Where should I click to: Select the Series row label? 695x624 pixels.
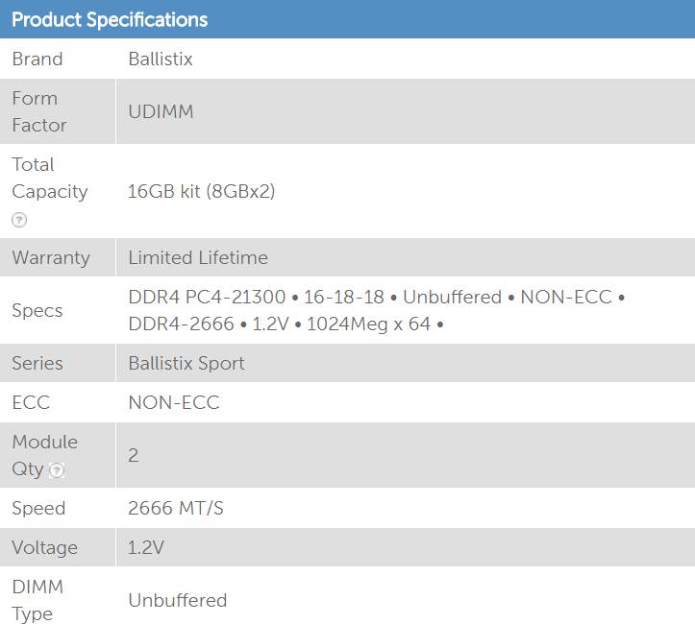37,364
